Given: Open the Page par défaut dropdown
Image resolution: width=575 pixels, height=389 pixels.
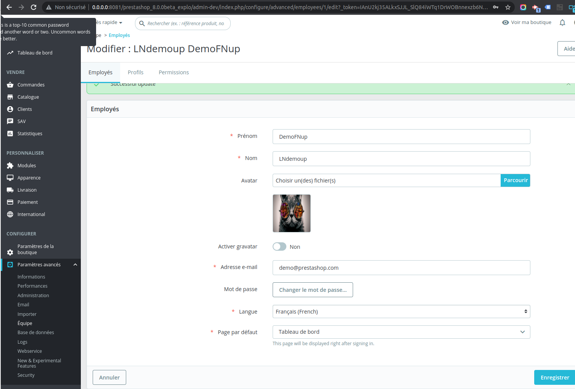Looking at the screenshot, I should pyautogui.click(x=401, y=332).
